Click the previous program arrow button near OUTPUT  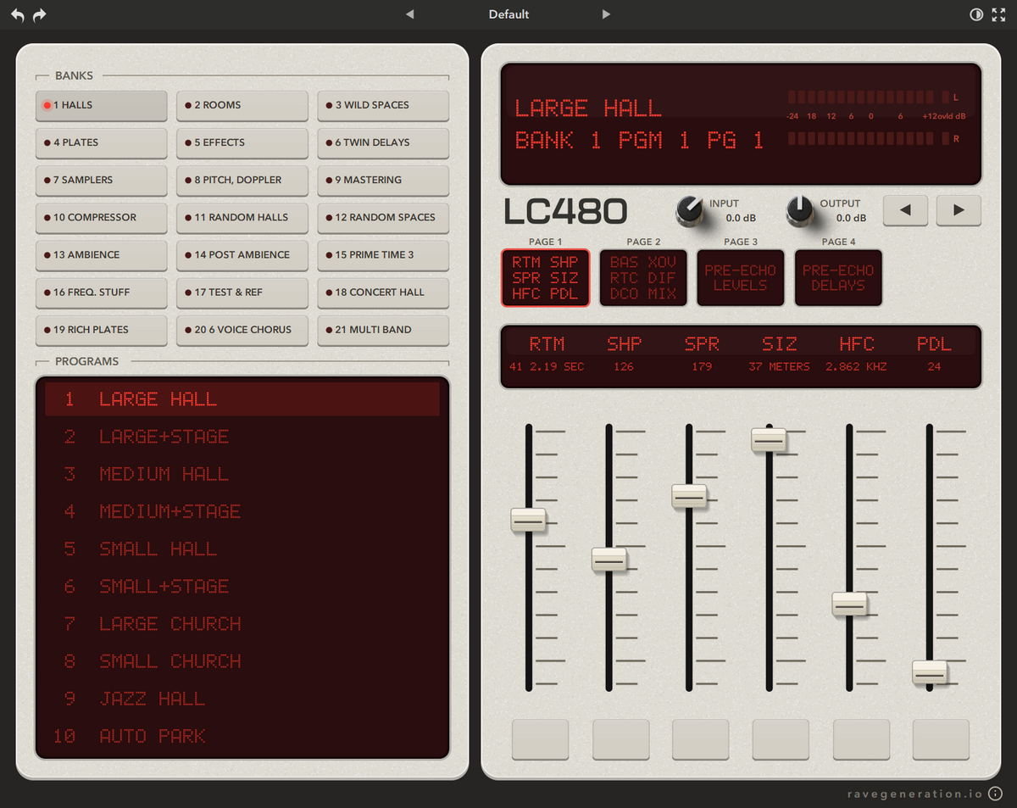click(905, 210)
